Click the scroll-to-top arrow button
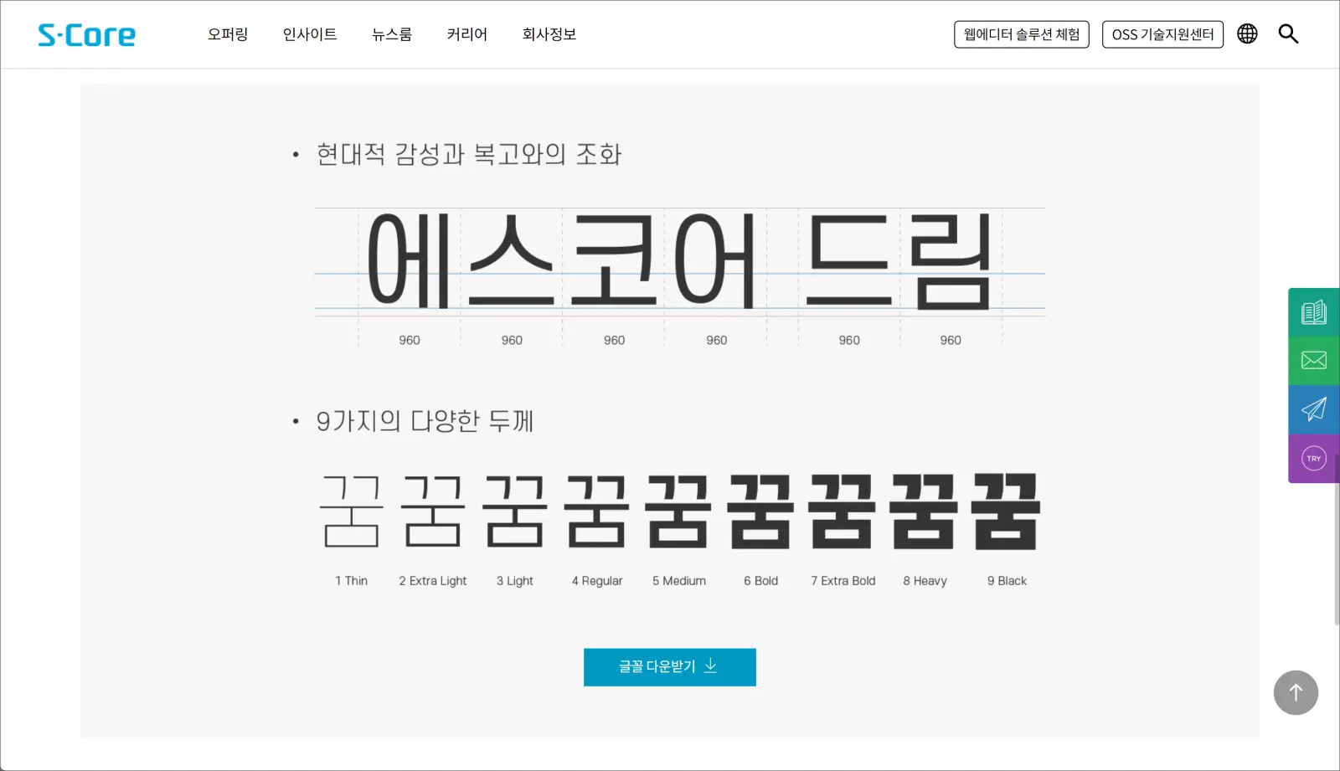The image size is (1340, 771). [1296, 692]
